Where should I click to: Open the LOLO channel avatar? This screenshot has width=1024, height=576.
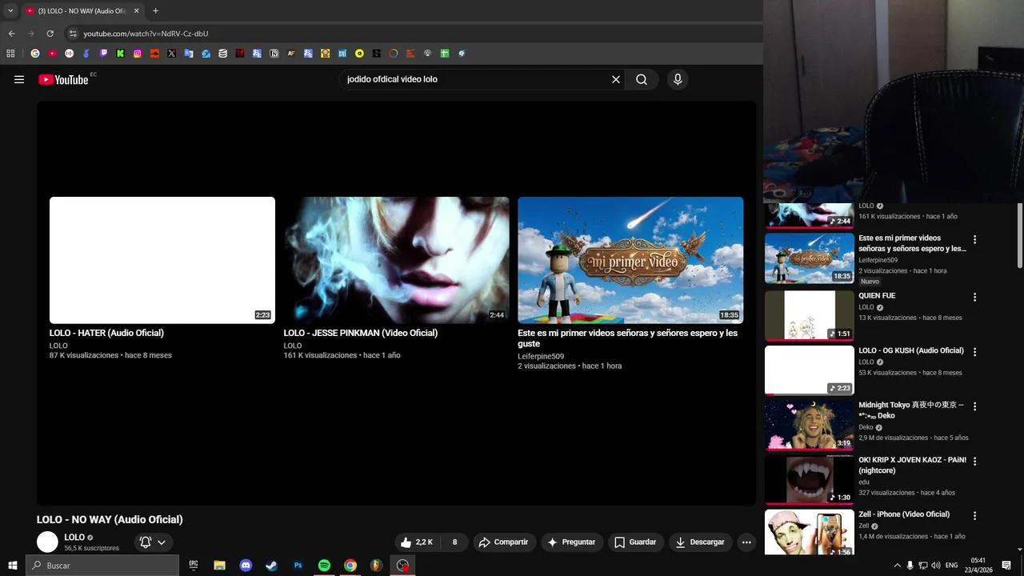click(48, 542)
